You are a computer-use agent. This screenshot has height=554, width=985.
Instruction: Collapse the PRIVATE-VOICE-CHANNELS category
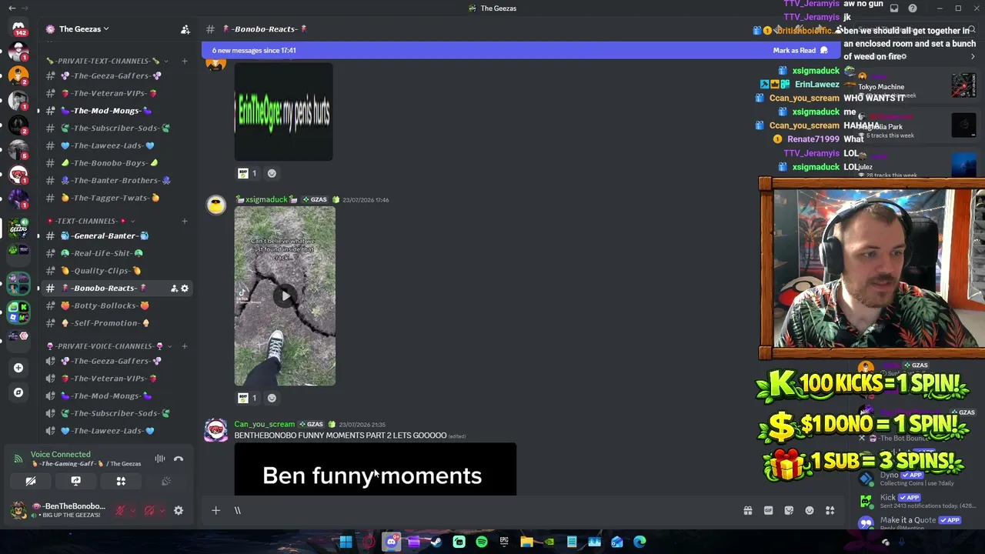click(108, 346)
